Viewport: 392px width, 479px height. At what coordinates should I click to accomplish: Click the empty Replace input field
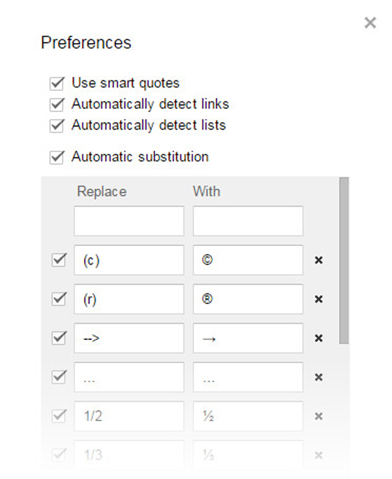129,221
